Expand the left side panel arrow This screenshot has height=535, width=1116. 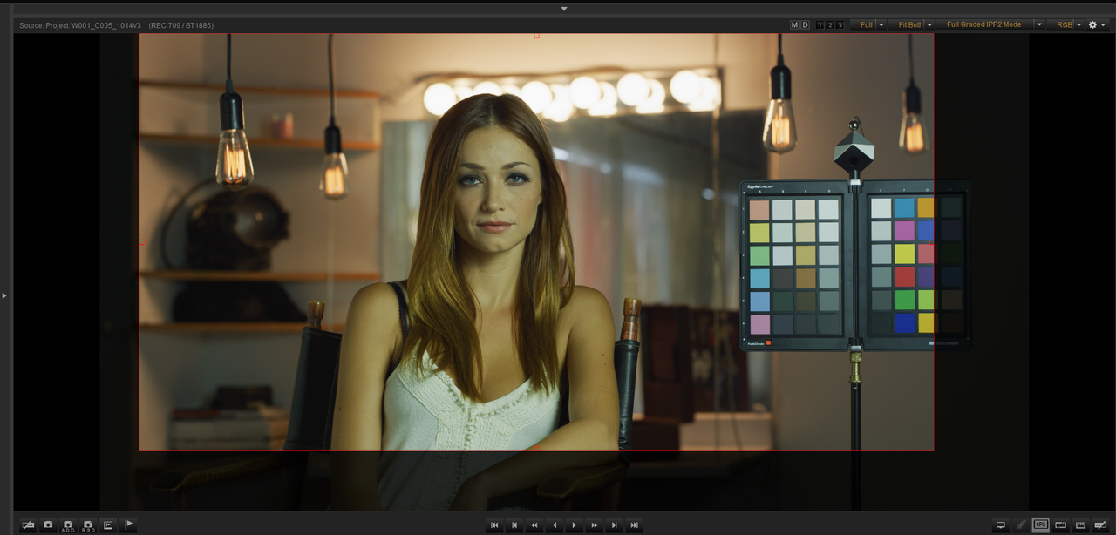[4, 295]
